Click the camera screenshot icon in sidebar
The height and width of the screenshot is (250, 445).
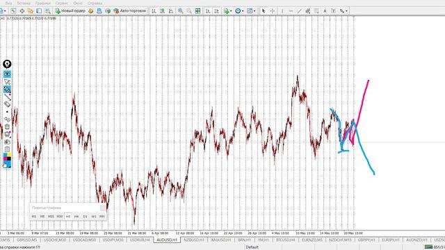click(x=7, y=142)
